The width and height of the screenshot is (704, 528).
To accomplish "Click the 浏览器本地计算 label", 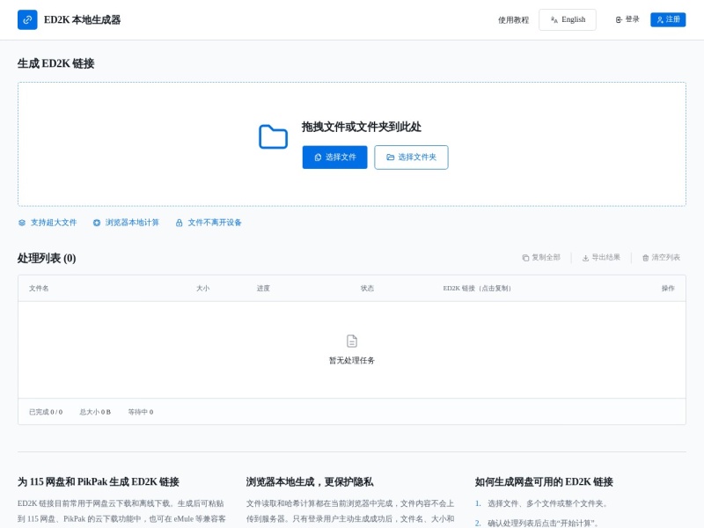I will [x=132, y=223].
